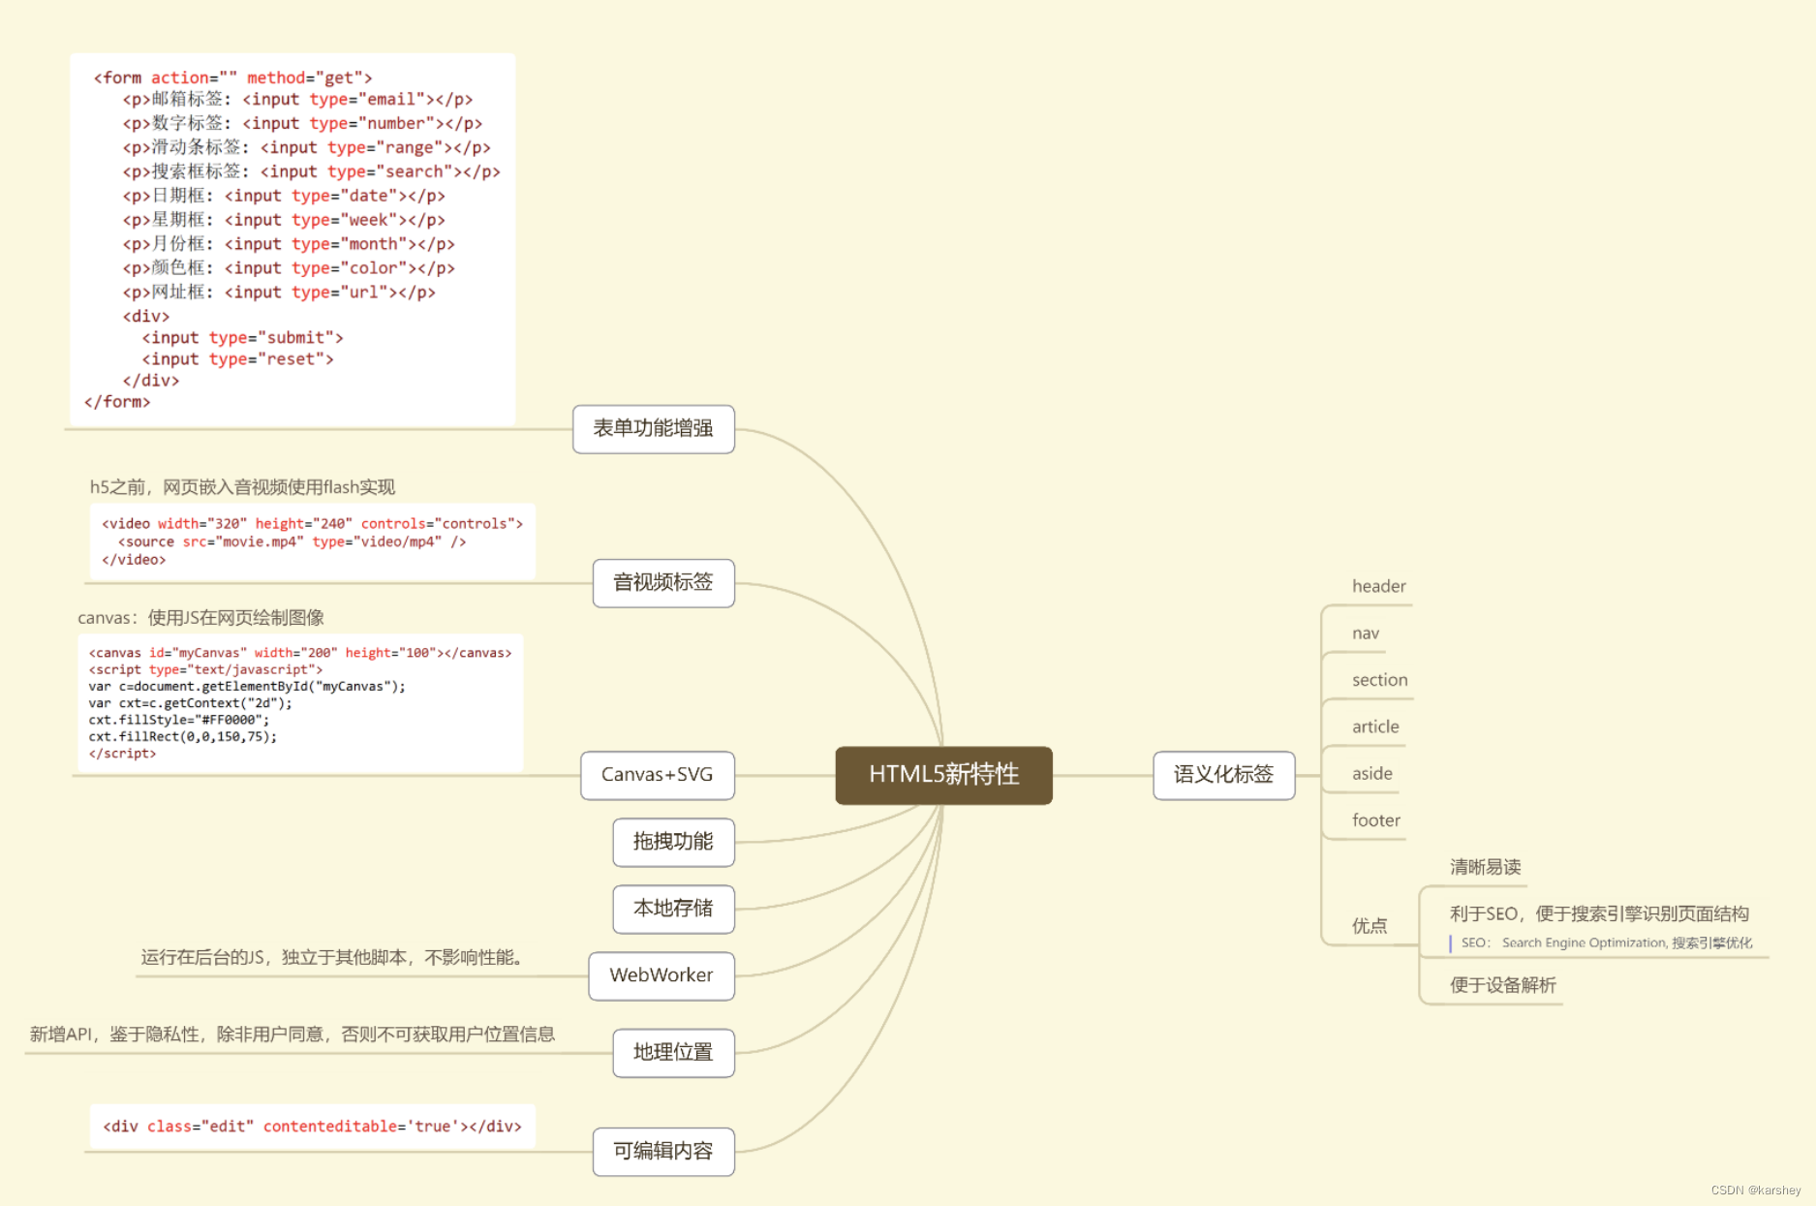Click the SEO: Search Engine Optimization note

[1607, 943]
